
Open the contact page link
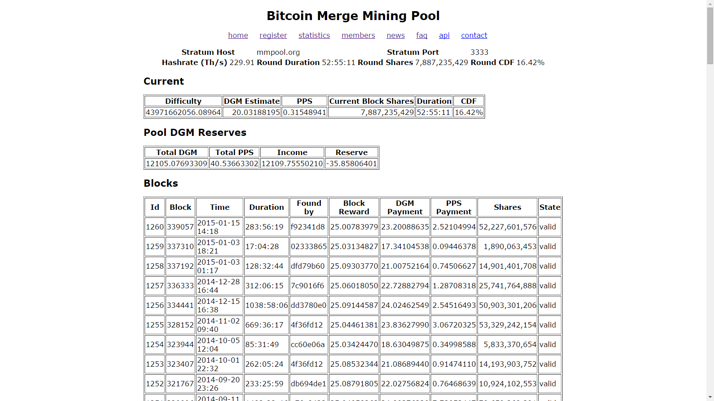[474, 35]
